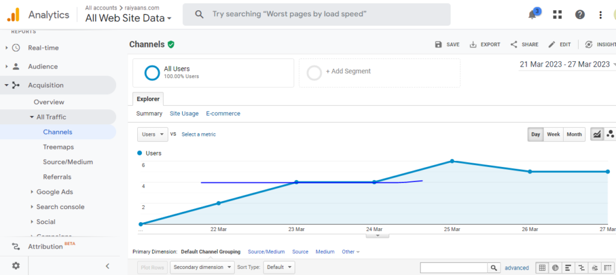Click the Help question mark icon
The width and height of the screenshot is (616, 275).
(x=580, y=14)
